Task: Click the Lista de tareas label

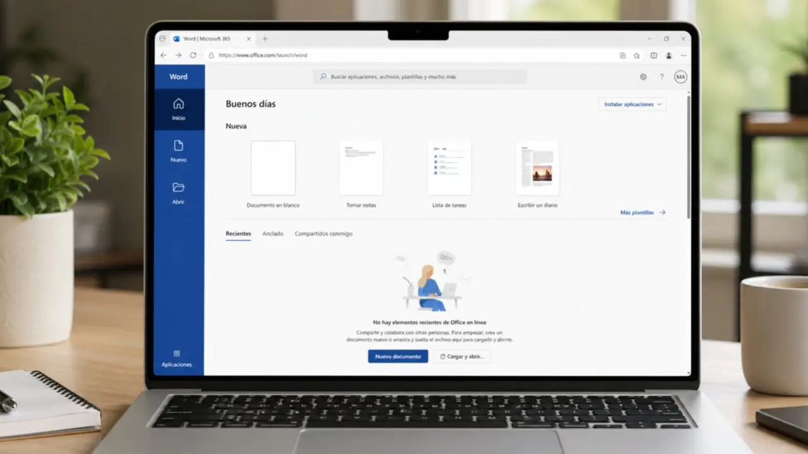Action: (449, 205)
